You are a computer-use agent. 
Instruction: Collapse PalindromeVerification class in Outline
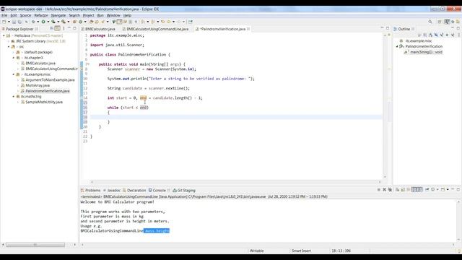(x=397, y=46)
